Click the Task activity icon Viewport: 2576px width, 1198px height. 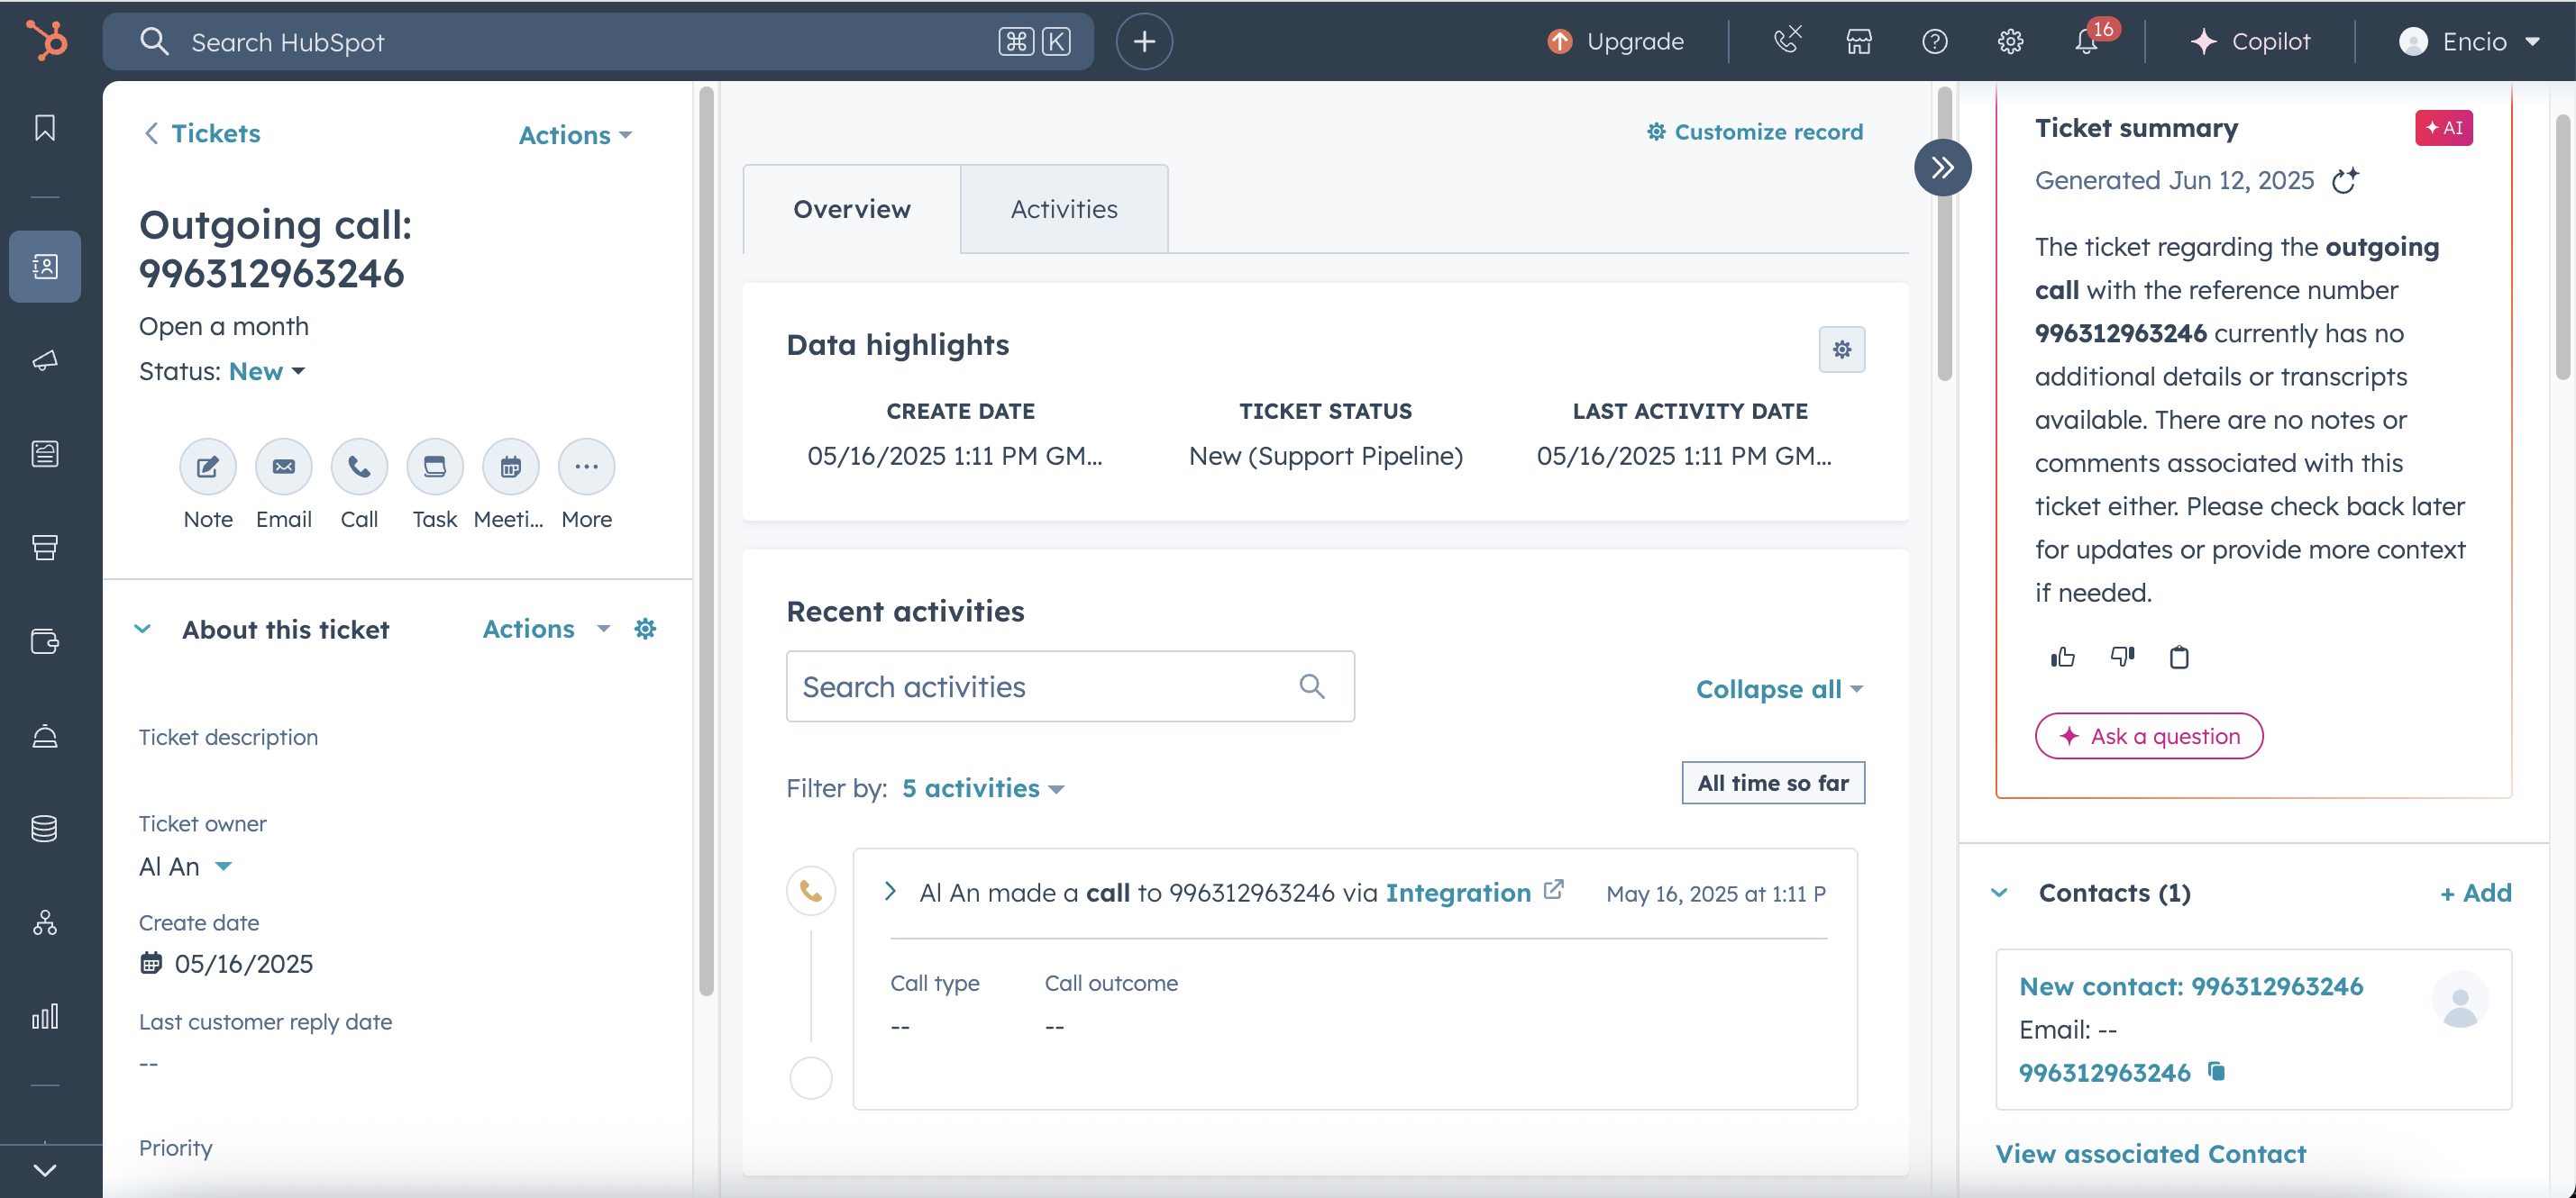[x=434, y=467]
